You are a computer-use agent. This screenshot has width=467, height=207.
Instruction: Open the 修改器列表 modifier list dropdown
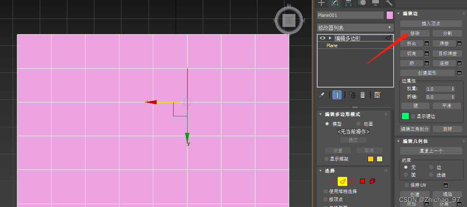point(355,28)
